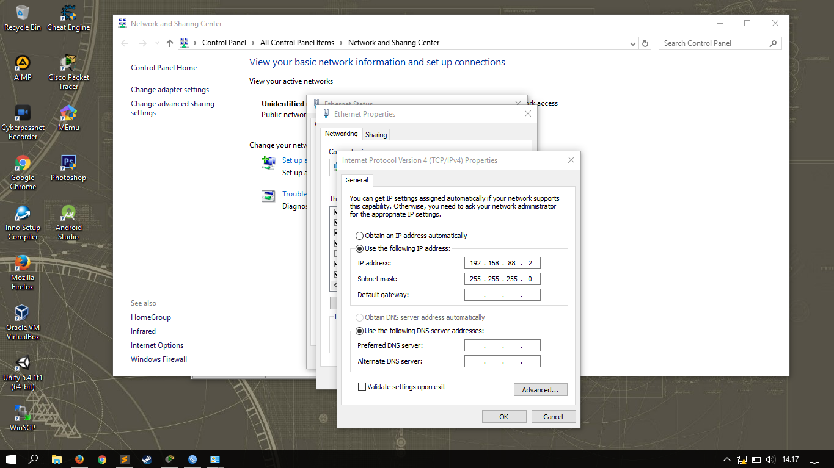Viewport: 834px width, 468px height.
Task: Select the Networking tab in Ethernet Properties
Action: (x=341, y=134)
